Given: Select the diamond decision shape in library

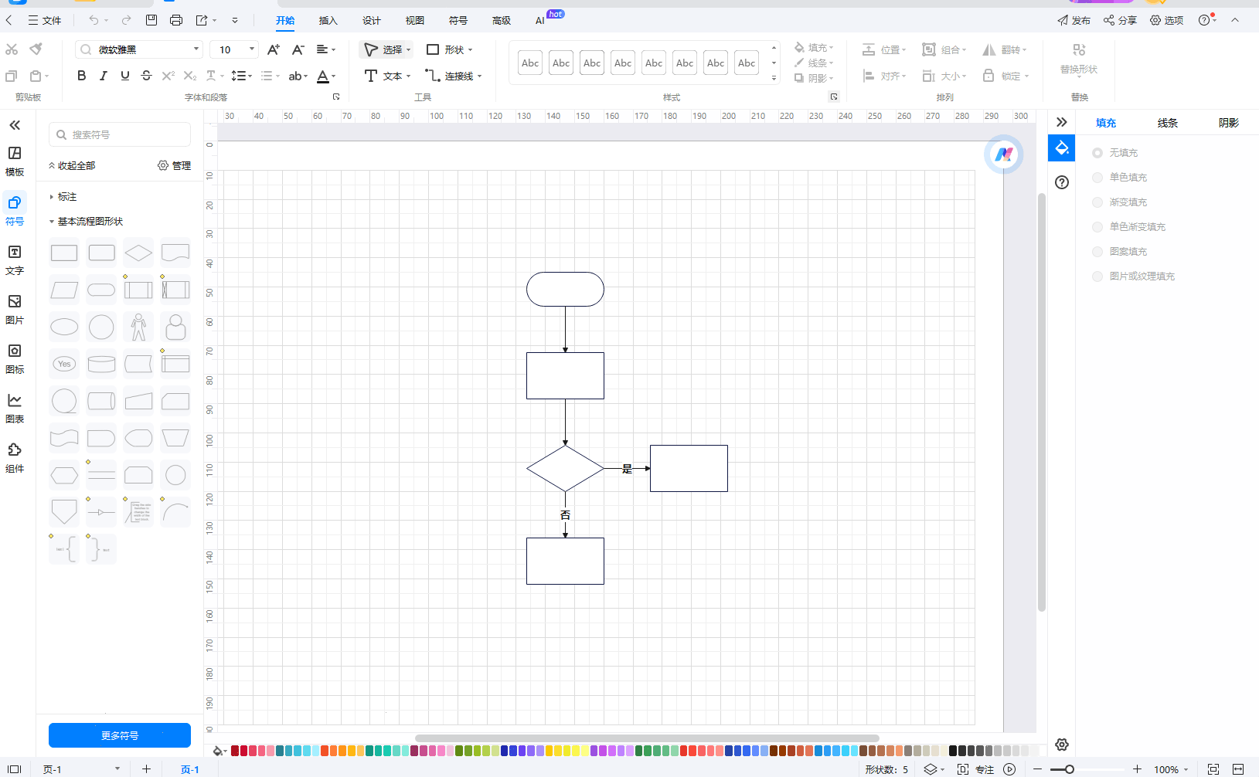Looking at the screenshot, I should [138, 253].
